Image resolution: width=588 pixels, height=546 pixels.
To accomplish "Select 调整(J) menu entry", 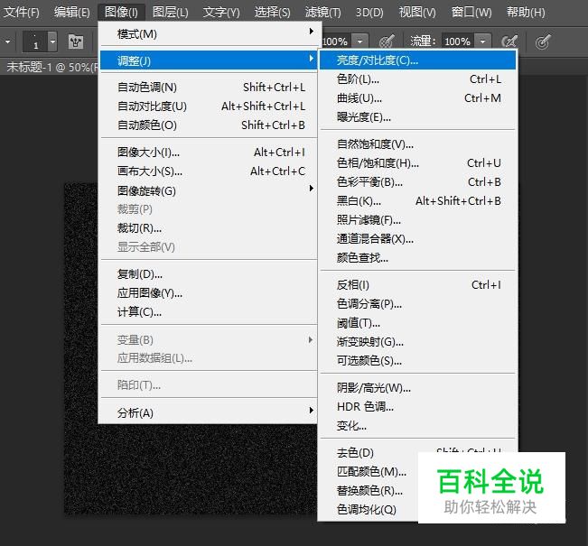I will [x=210, y=60].
